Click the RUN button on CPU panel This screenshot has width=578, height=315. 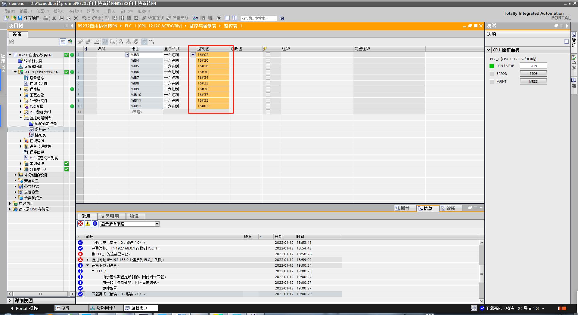pos(533,66)
